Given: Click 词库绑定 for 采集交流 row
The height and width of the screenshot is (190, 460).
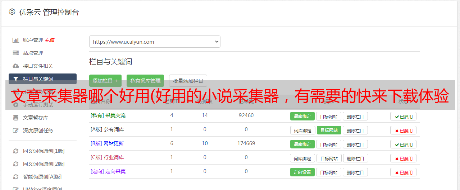Looking at the screenshot, I should pyautogui.click(x=302, y=116).
